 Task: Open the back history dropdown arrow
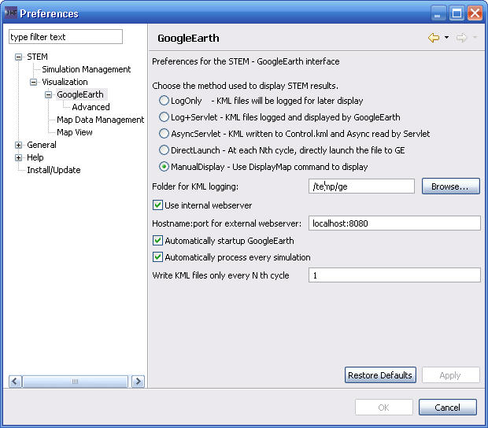click(446, 38)
